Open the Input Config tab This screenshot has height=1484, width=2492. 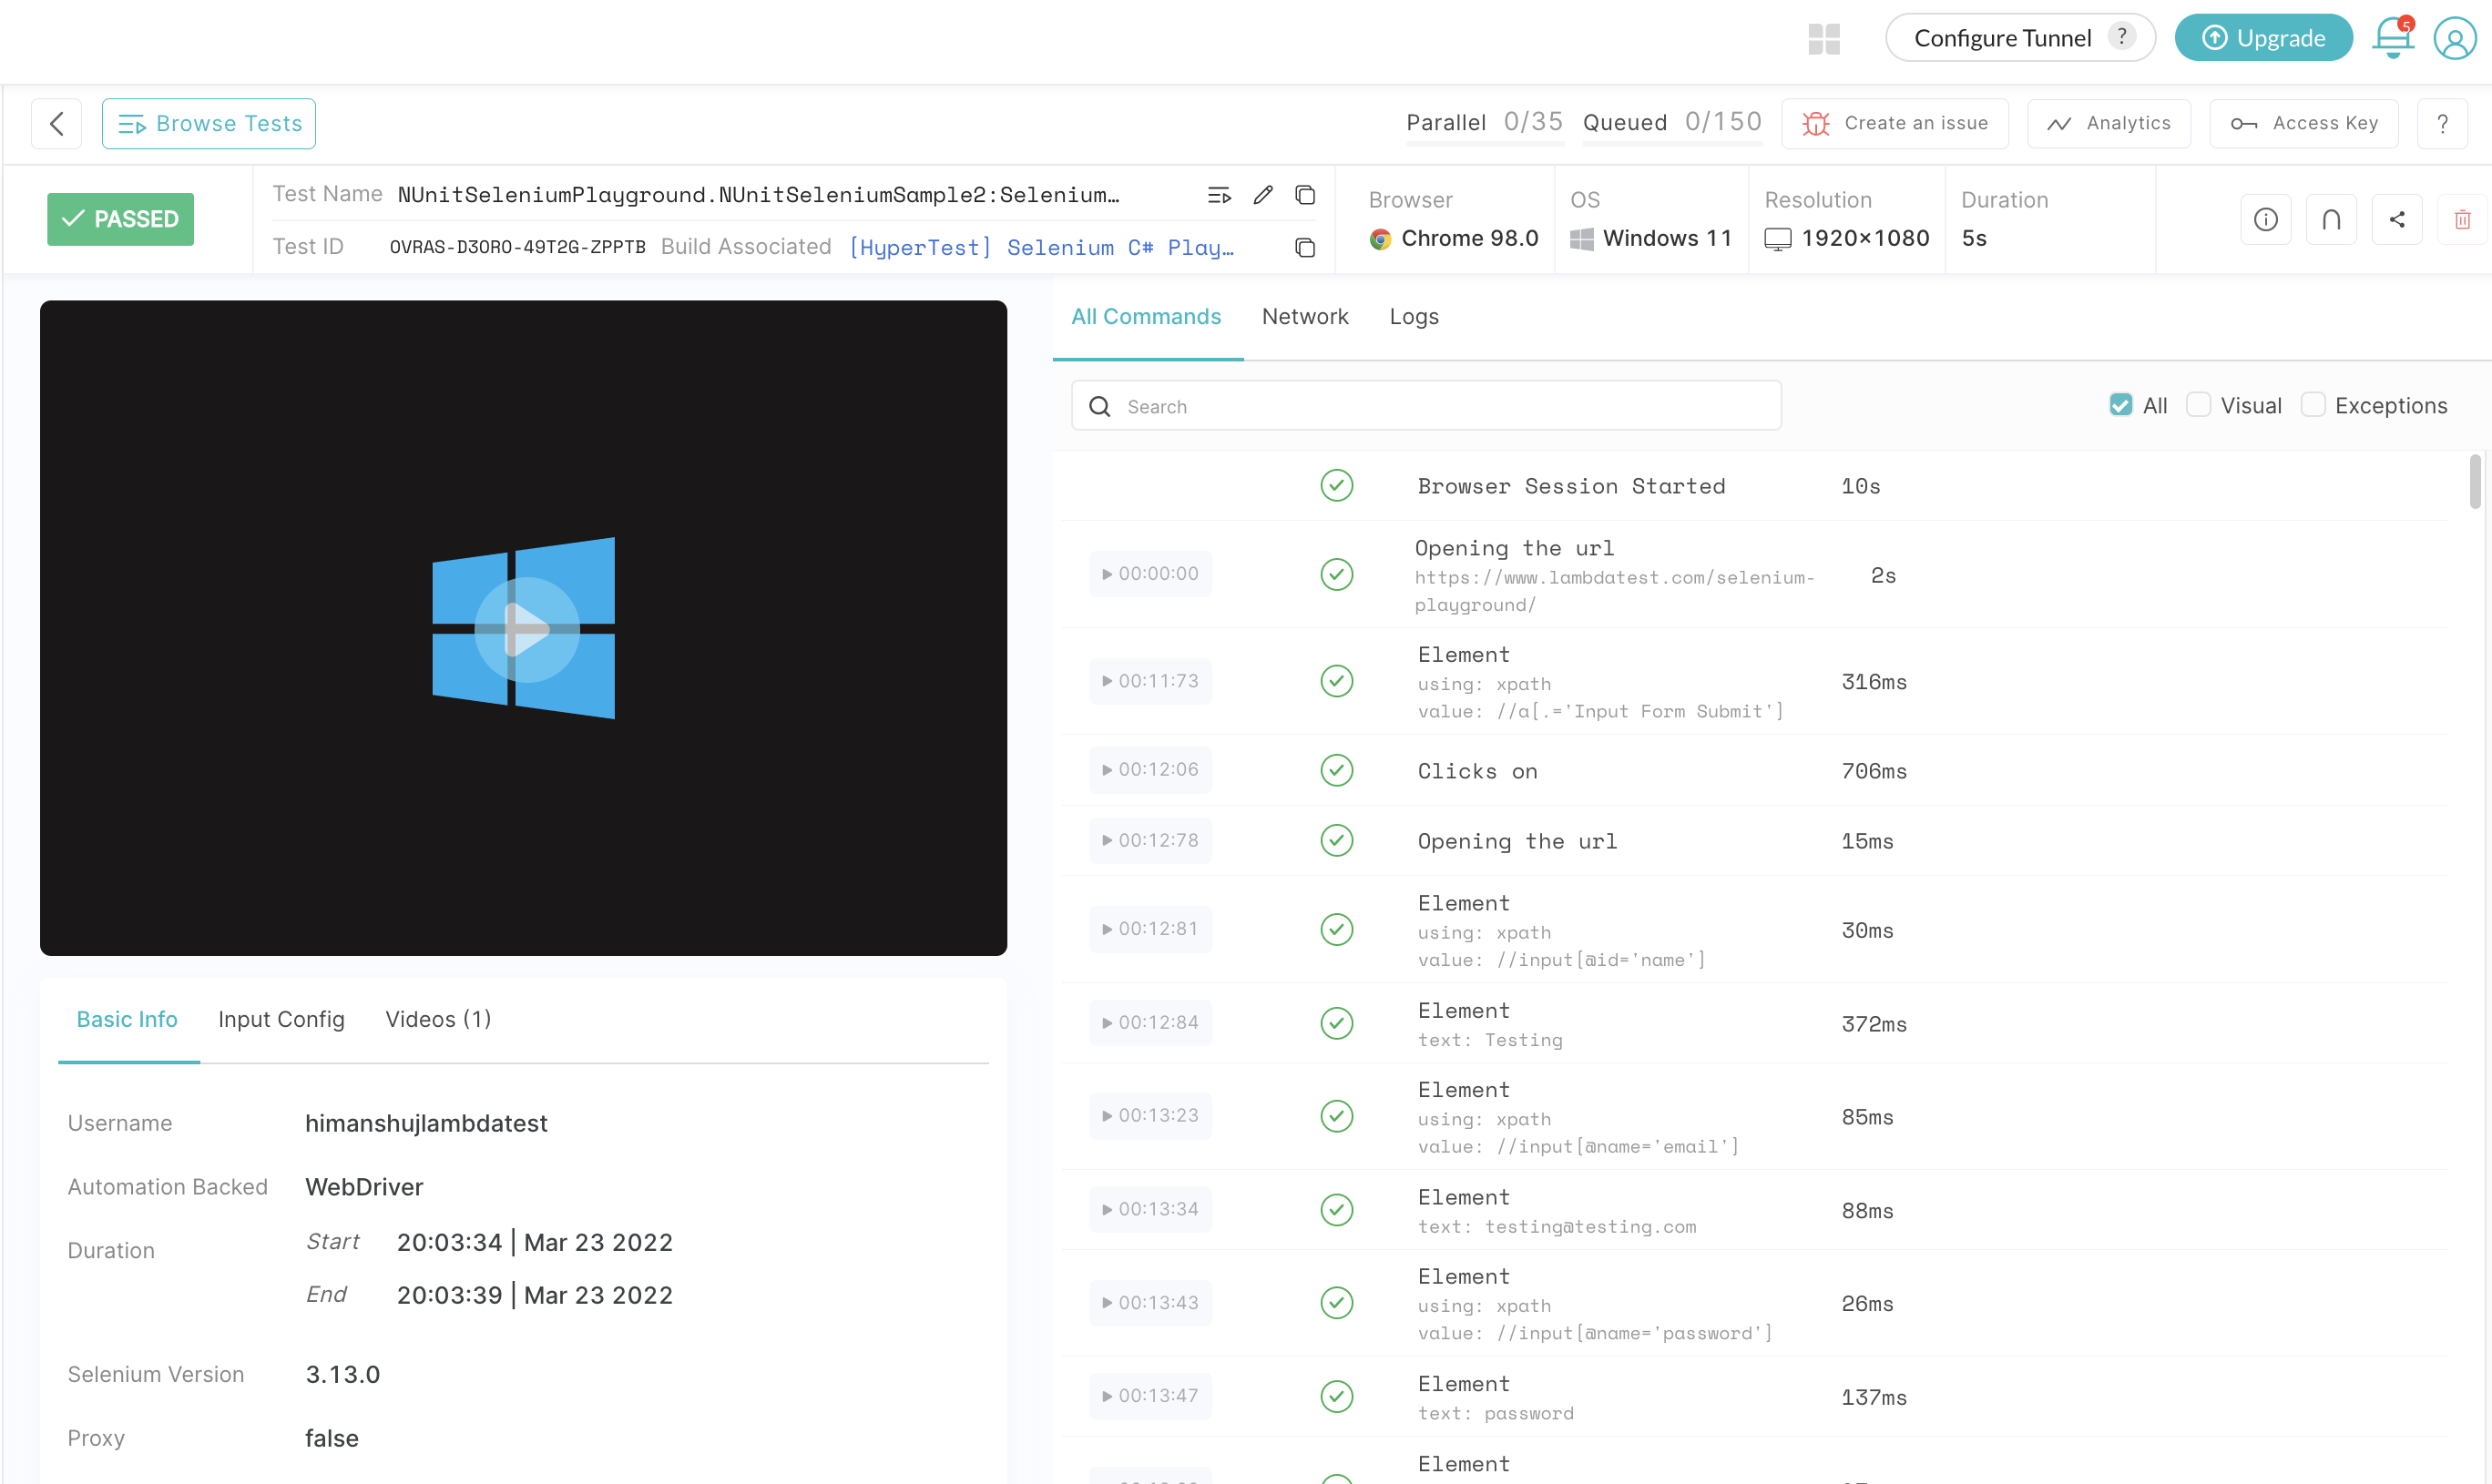click(x=281, y=1020)
